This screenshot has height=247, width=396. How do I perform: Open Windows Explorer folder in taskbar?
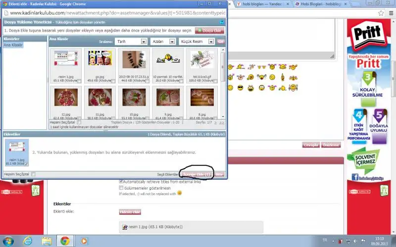47,241
